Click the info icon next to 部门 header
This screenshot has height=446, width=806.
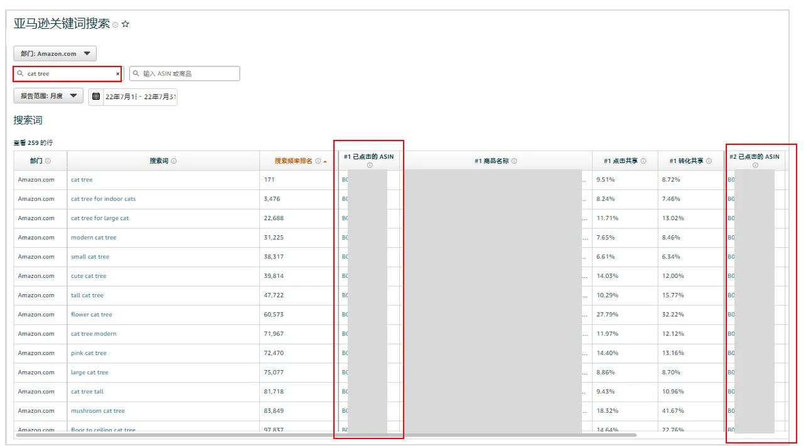tap(48, 161)
